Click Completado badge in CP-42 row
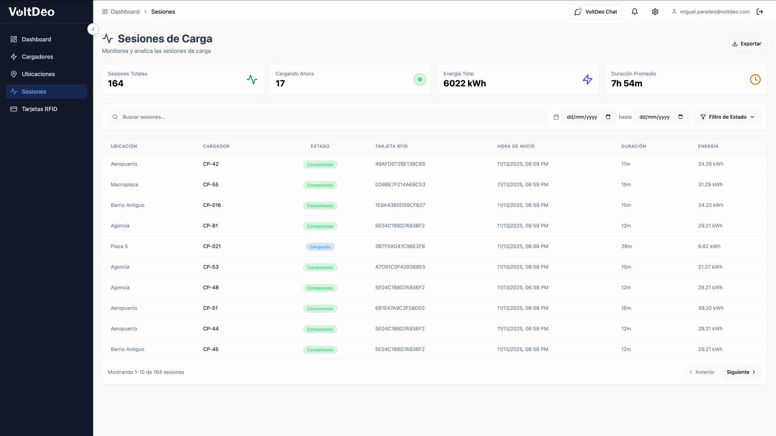Screen dimensions: 776x436 (x=320, y=165)
